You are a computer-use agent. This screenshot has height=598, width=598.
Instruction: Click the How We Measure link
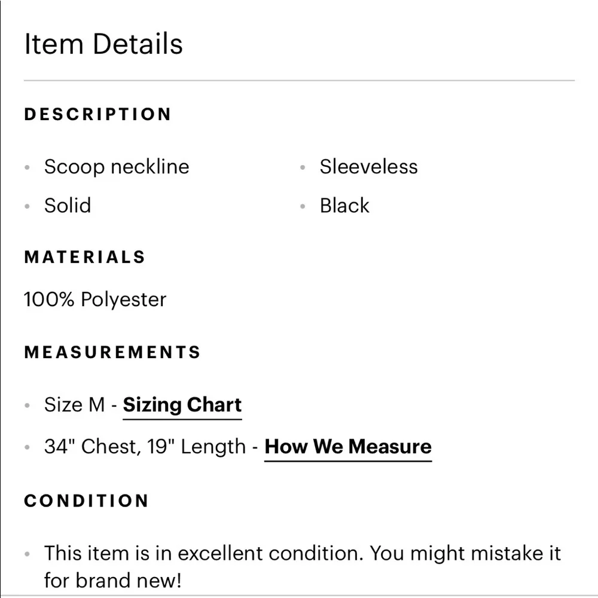point(347,447)
